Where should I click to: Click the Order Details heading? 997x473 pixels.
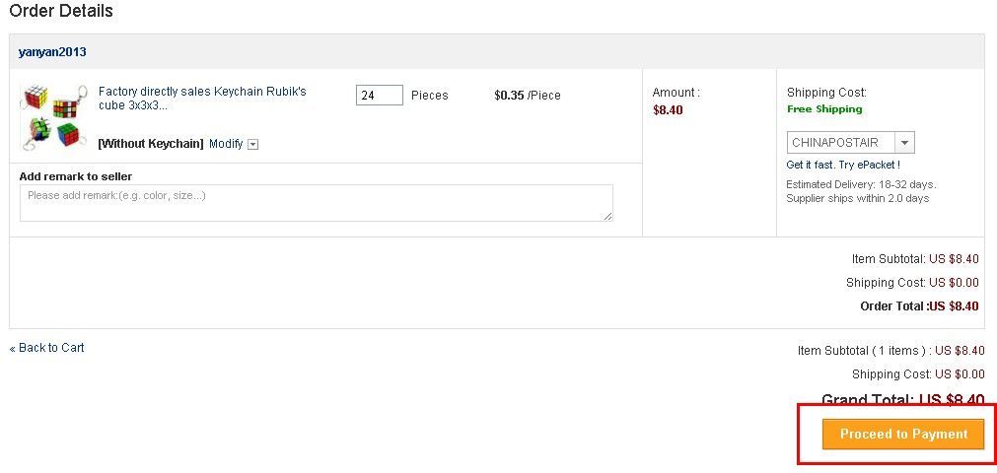tap(61, 12)
